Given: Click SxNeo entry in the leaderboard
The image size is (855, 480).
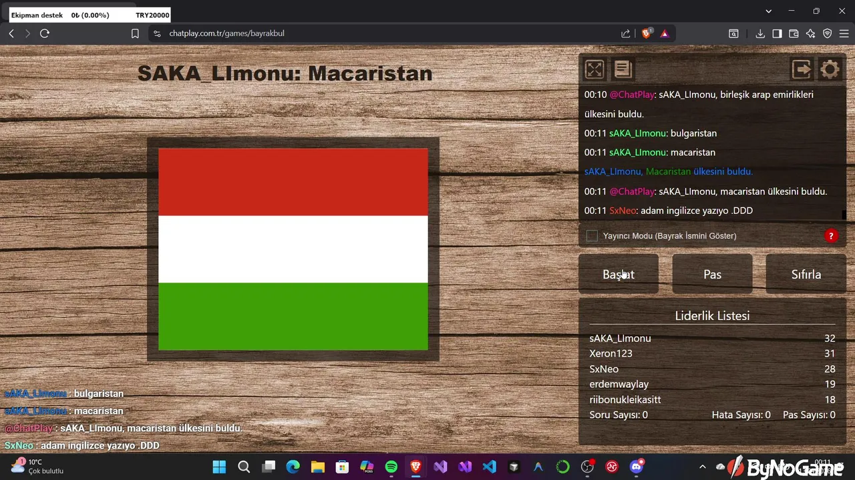Looking at the screenshot, I should [x=712, y=369].
